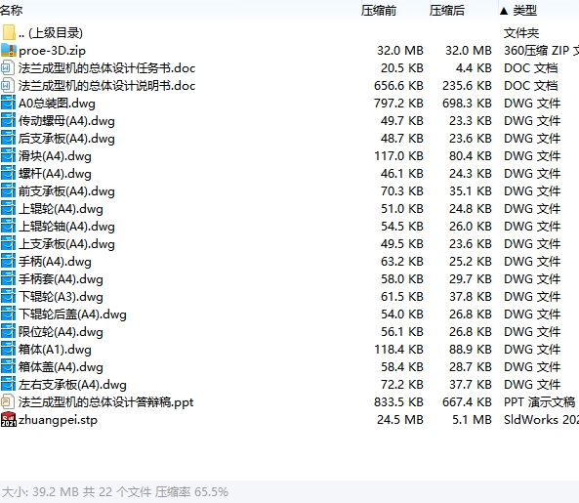
Task: Select the file name 后支承板(A4).dwg
Action: pos(66,139)
